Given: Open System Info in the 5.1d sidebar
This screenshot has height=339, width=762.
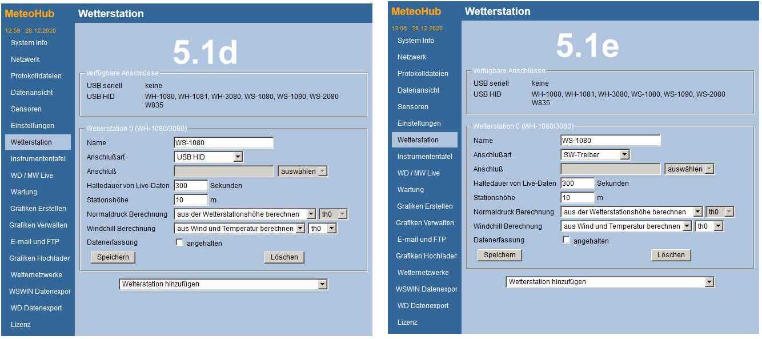Looking at the screenshot, I should point(29,43).
